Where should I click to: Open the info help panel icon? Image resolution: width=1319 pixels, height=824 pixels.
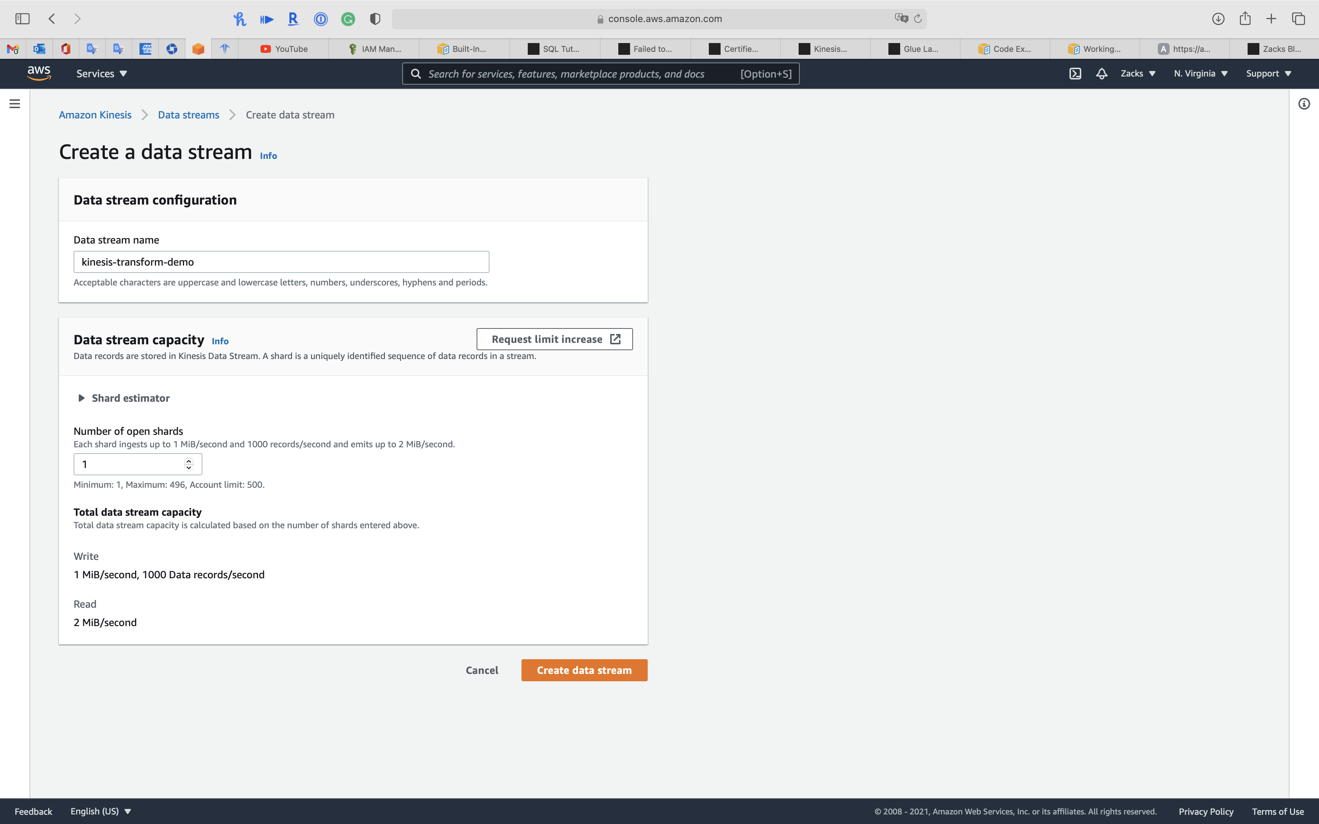1304,103
